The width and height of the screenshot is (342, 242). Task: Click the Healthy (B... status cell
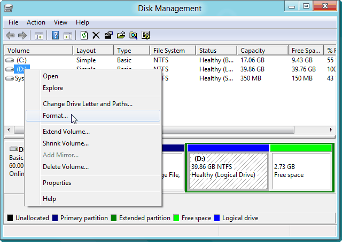(216, 60)
